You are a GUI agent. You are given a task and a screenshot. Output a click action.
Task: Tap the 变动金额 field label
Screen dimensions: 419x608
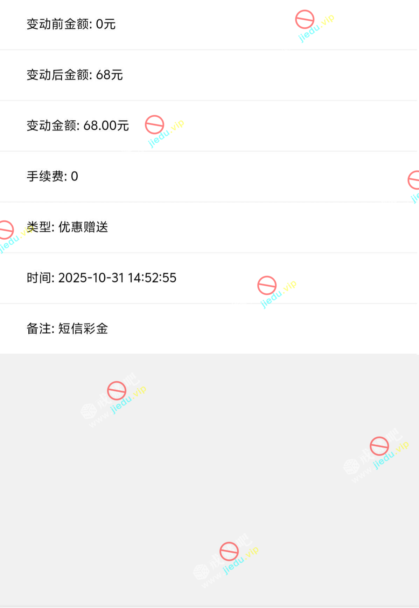tap(53, 125)
